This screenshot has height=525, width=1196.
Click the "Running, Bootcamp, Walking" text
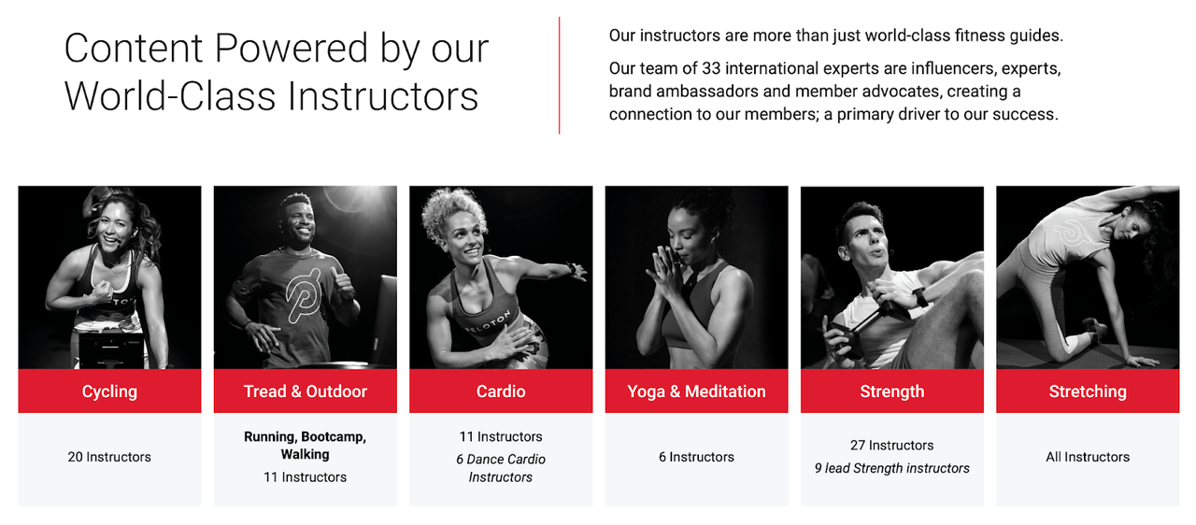coord(305,446)
